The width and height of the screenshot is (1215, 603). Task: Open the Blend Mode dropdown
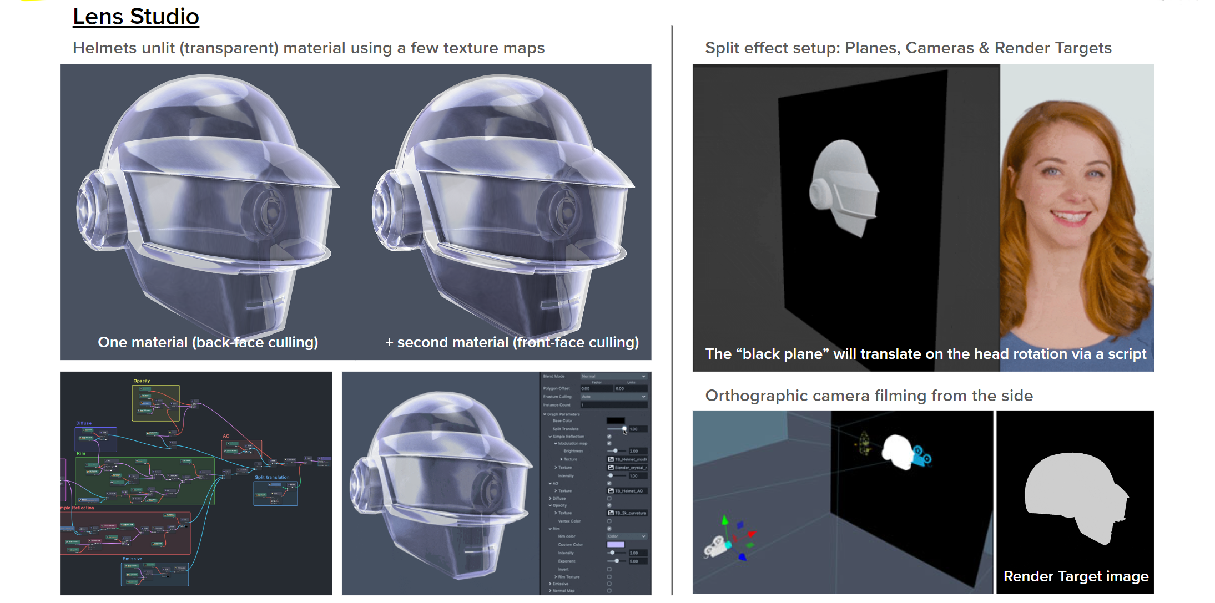(614, 376)
